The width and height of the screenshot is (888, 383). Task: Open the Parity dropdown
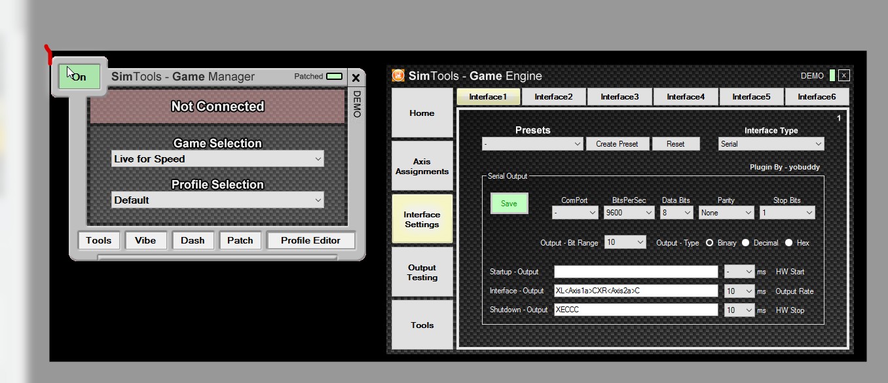coord(726,213)
